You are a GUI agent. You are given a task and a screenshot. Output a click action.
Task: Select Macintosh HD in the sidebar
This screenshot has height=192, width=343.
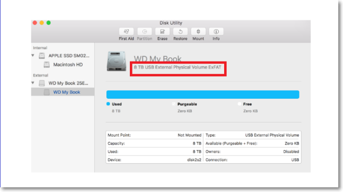(x=68, y=65)
